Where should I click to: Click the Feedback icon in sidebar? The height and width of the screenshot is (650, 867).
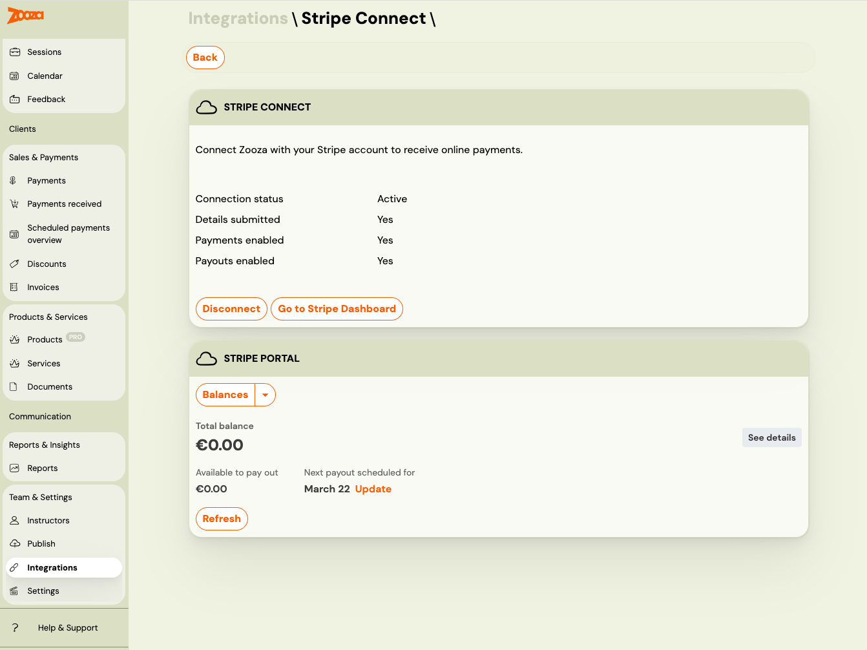click(x=15, y=100)
